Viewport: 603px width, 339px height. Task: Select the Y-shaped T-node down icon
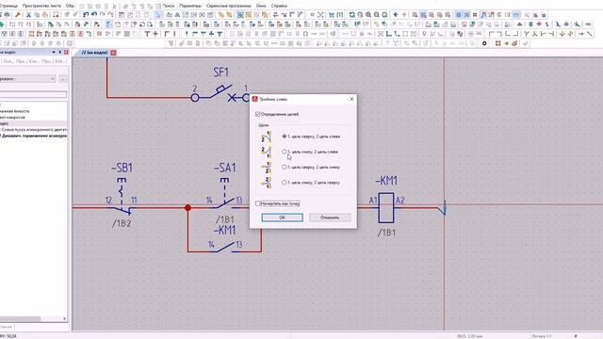pyautogui.click(x=527, y=34)
